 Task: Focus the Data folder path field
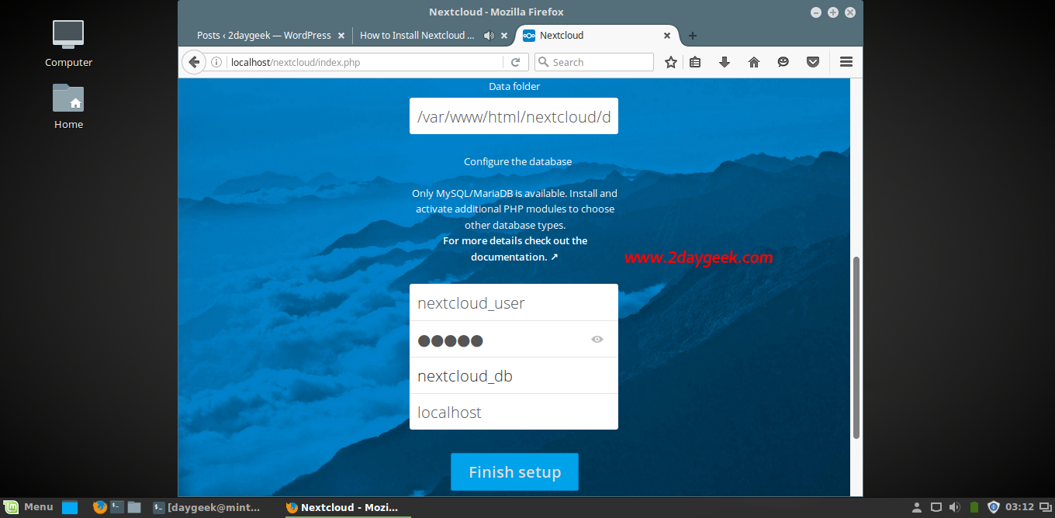coord(514,116)
